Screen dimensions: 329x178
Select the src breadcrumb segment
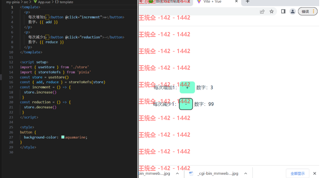coord(26,2)
